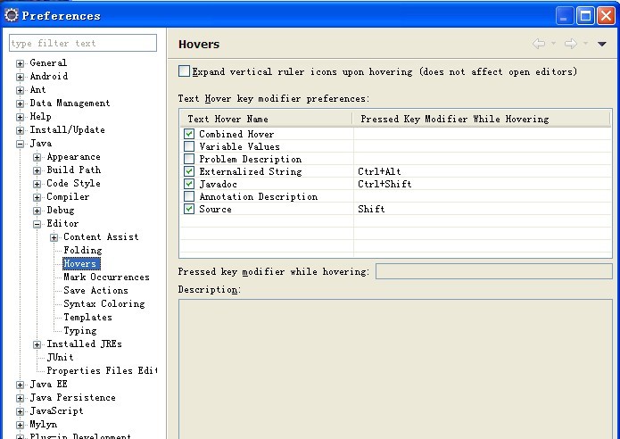The height and width of the screenshot is (439, 620).
Task: Enable Expand vertical ruler icons checkbox
Action: tap(184, 71)
